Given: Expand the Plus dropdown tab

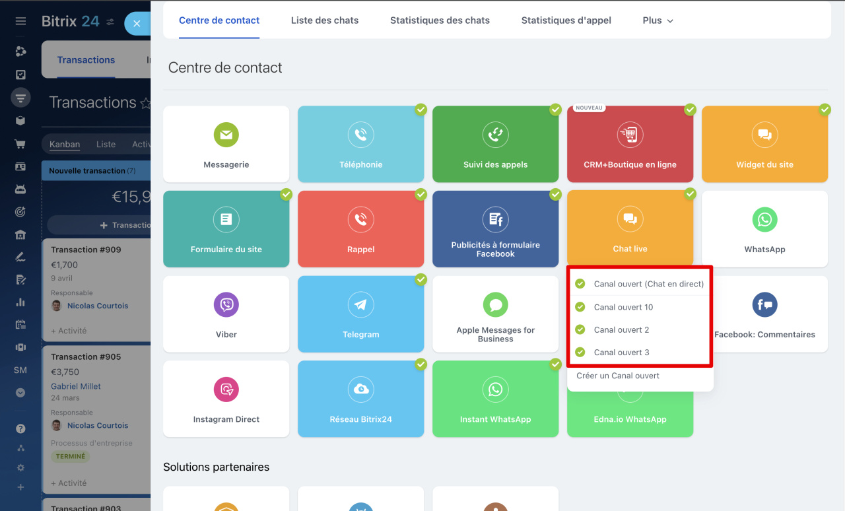Looking at the screenshot, I should 658,20.
